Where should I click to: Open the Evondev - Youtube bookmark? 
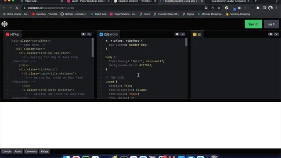45,14
